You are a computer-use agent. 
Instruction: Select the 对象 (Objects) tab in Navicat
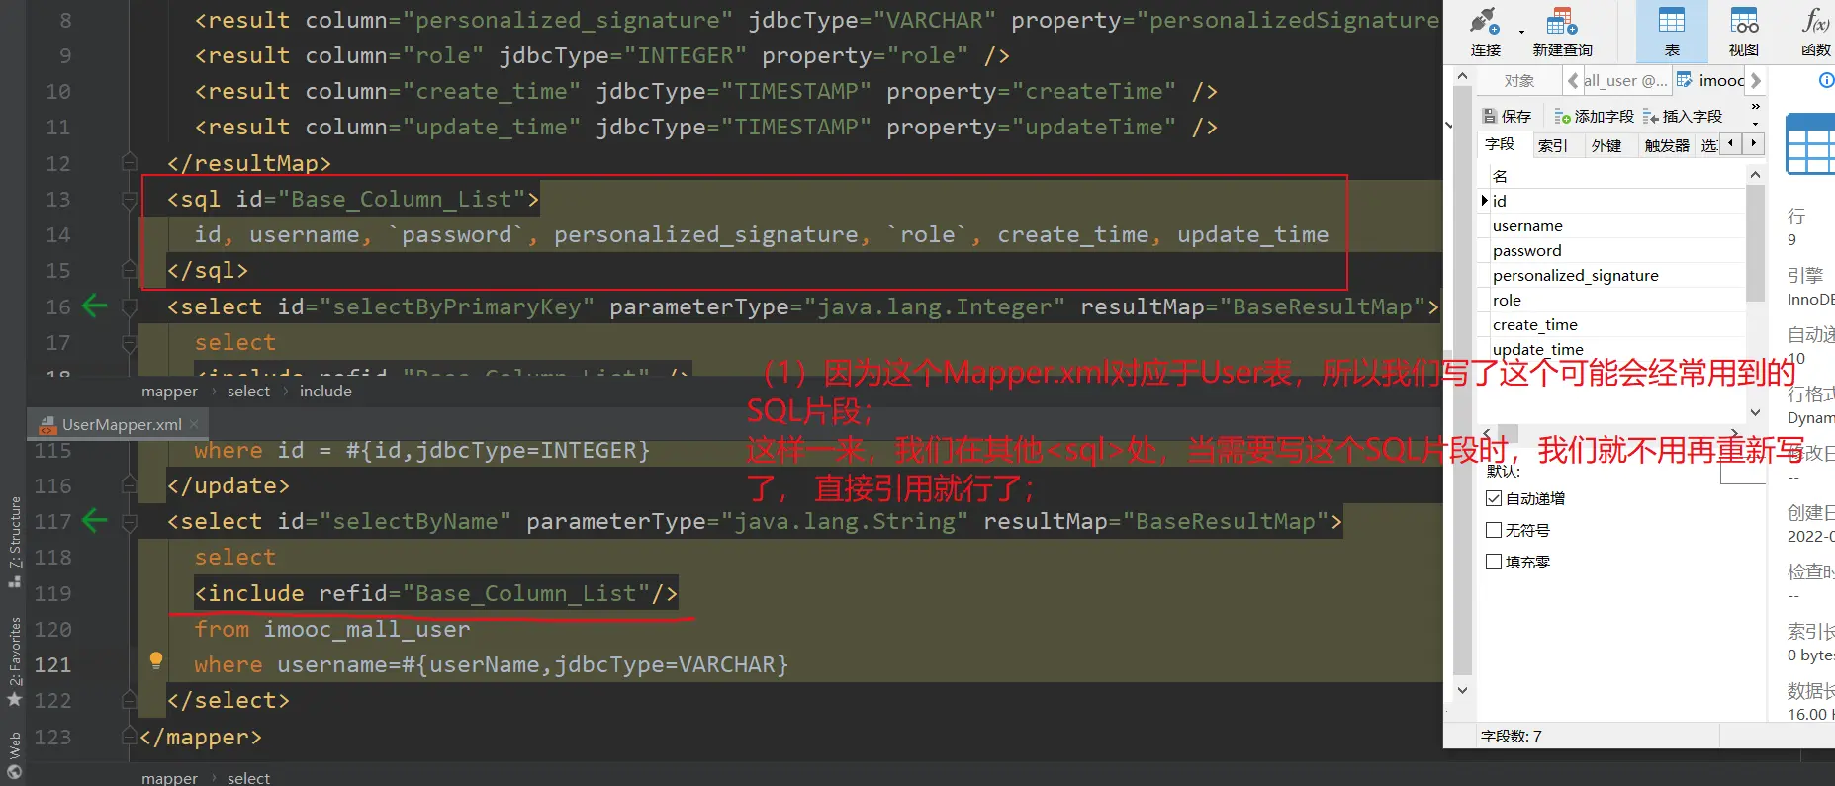(1518, 81)
